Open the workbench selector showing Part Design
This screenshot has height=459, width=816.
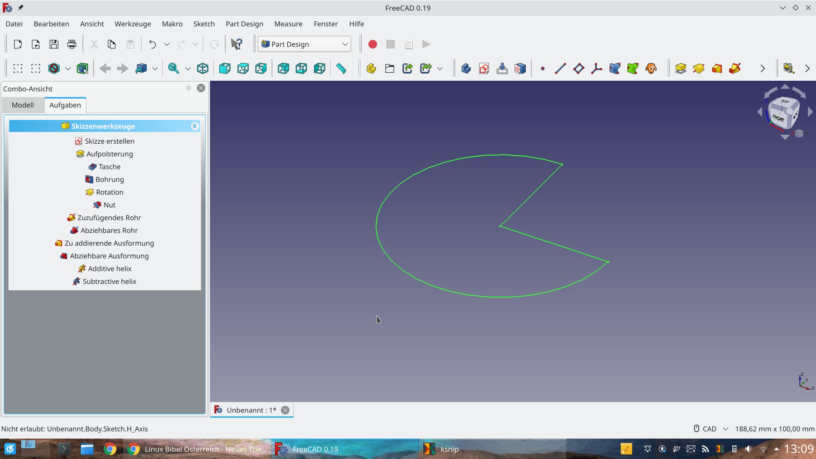click(304, 44)
